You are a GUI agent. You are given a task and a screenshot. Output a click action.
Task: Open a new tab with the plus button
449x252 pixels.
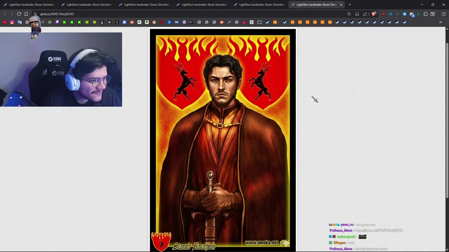tap(350, 5)
